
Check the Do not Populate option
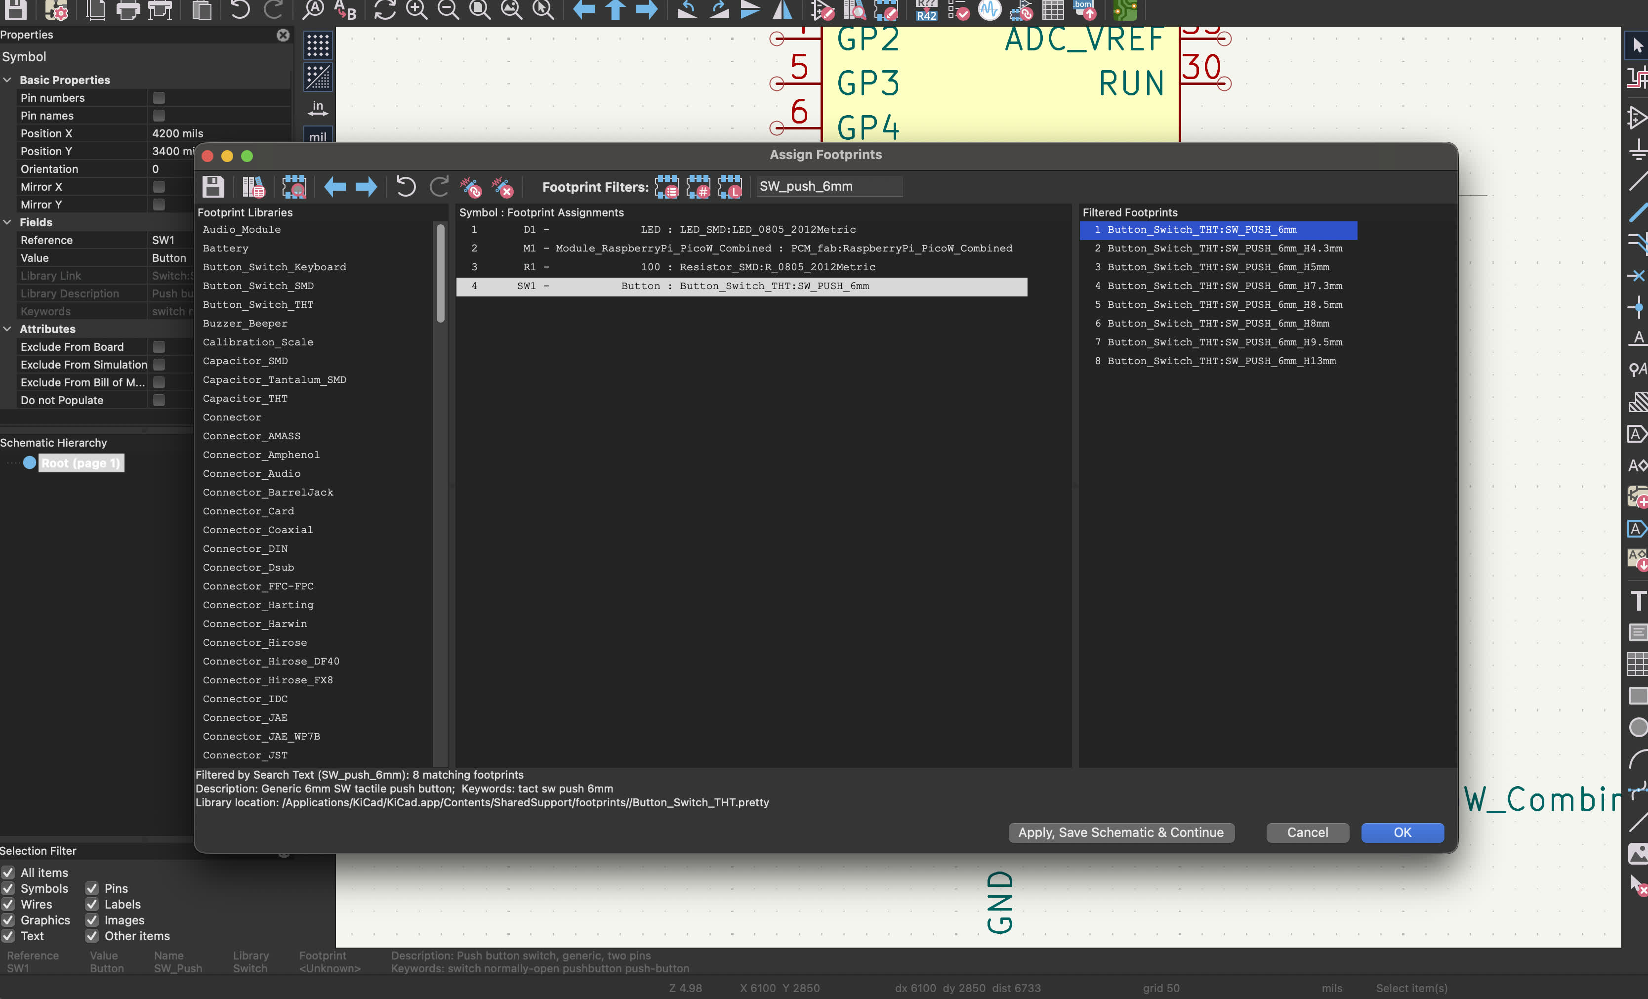click(x=159, y=400)
